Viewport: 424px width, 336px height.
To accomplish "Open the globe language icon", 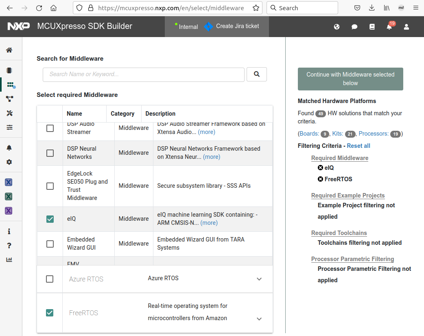I will [337, 27].
